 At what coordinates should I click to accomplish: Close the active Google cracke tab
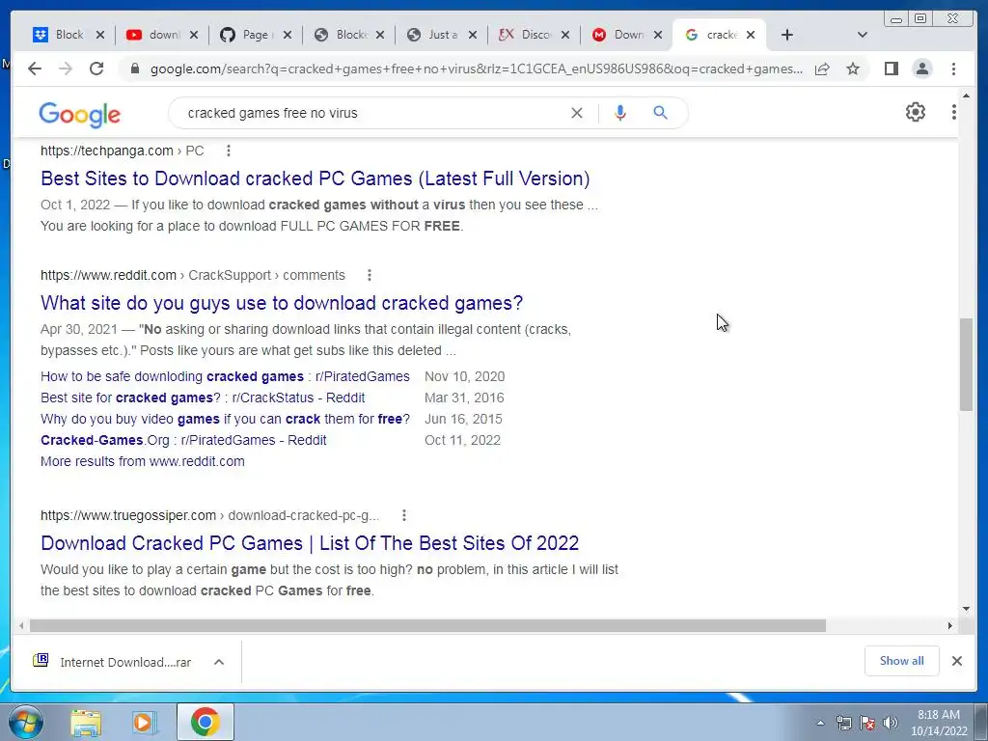(751, 35)
